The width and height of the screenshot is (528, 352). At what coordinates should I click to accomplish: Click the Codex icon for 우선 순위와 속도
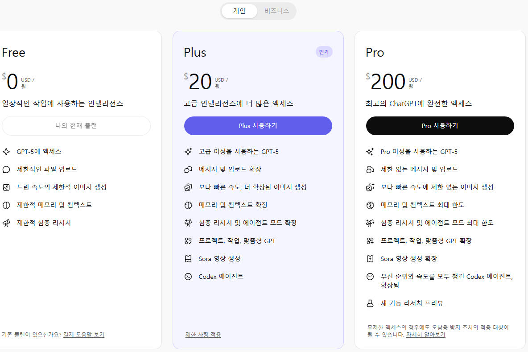pos(370,277)
